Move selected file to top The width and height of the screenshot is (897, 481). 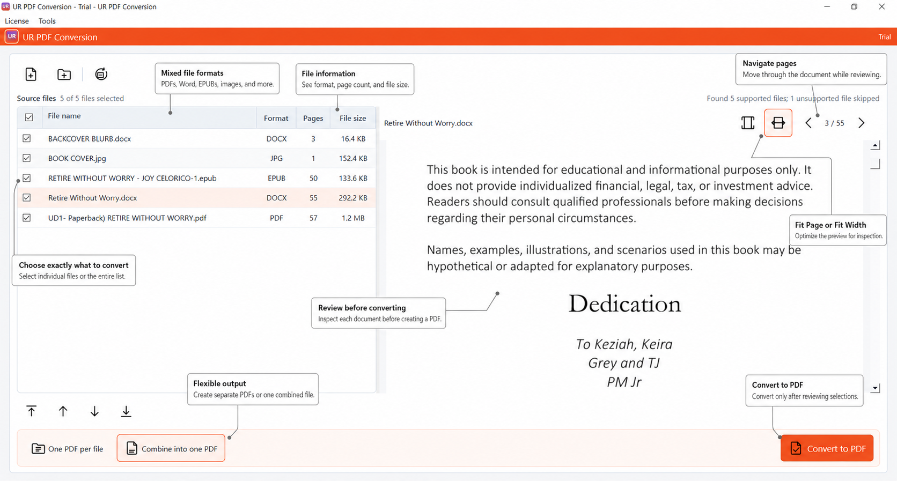pos(32,411)
